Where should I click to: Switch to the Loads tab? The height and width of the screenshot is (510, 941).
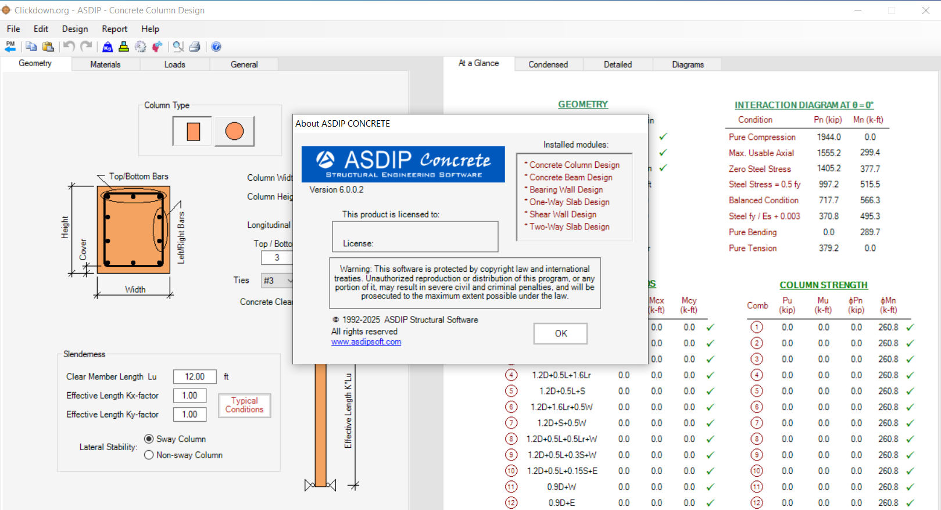[174, 64]
